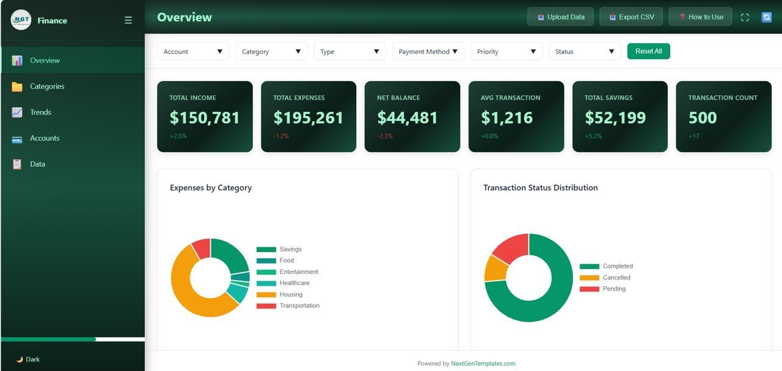
Task: Click the Trends chart icon
Action: point(18,112)
